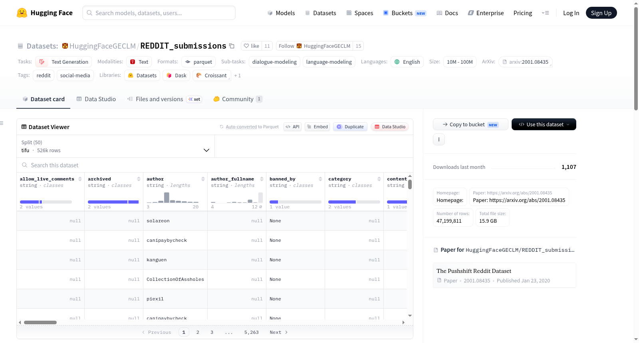
Task: Focus the Search models, datasets, users field
Action: 159,13
